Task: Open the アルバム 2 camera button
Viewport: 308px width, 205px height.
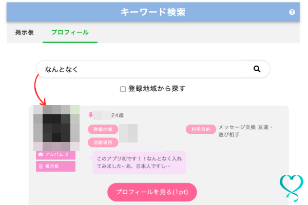Action: pyautogui.click(x=55, y=154)
